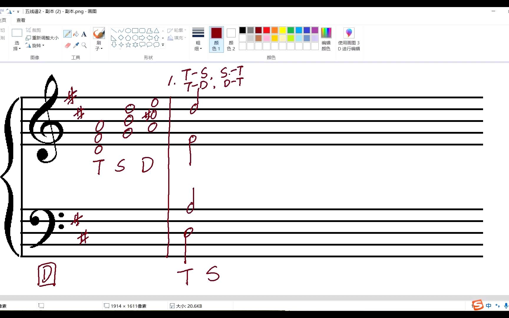Click the 裁剪 crop button

point(33,30)
